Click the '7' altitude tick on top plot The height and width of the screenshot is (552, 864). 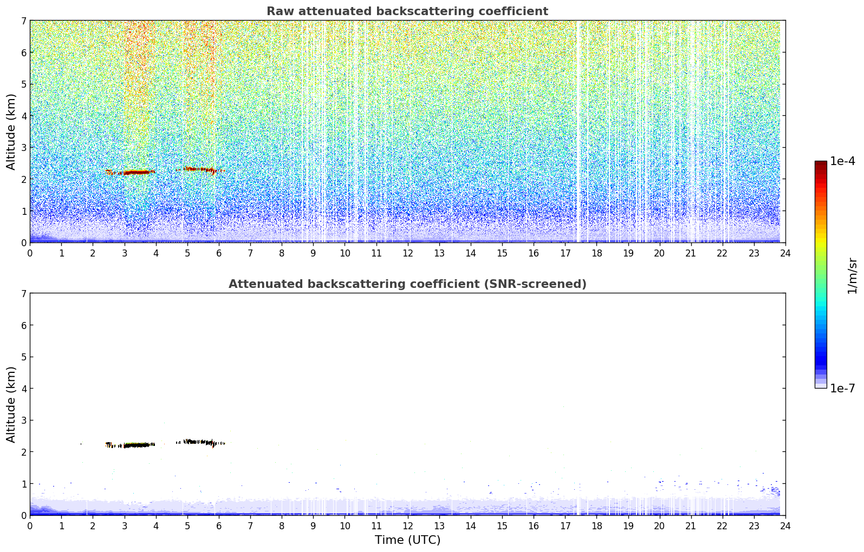coord(24,21)
